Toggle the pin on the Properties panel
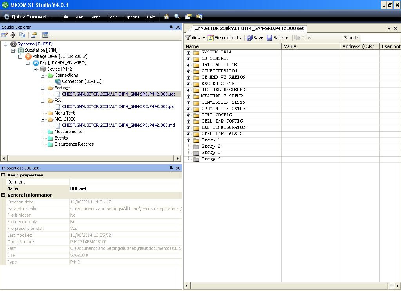Viewport: 401px width, 291px height. tap(171, 168)
